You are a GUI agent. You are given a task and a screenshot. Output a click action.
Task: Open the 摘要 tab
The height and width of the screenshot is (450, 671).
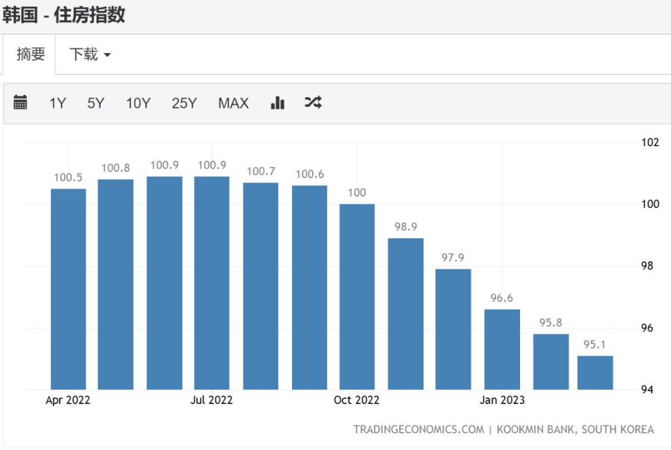click(x=30, y=54)
